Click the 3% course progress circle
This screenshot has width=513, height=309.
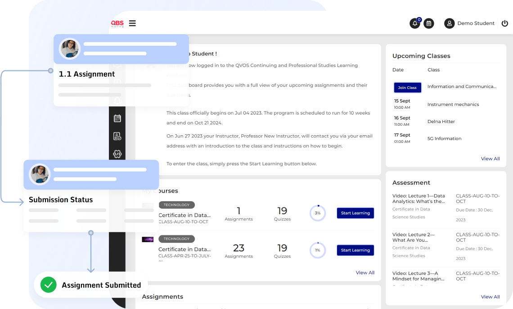[318, 213]
